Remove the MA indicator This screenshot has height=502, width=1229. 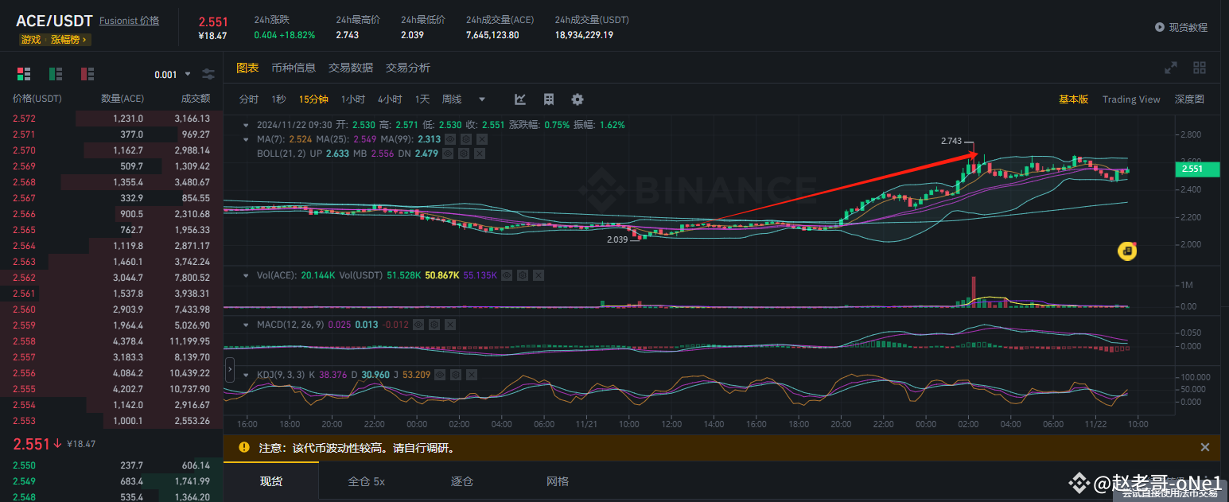(x=481, y=138)
